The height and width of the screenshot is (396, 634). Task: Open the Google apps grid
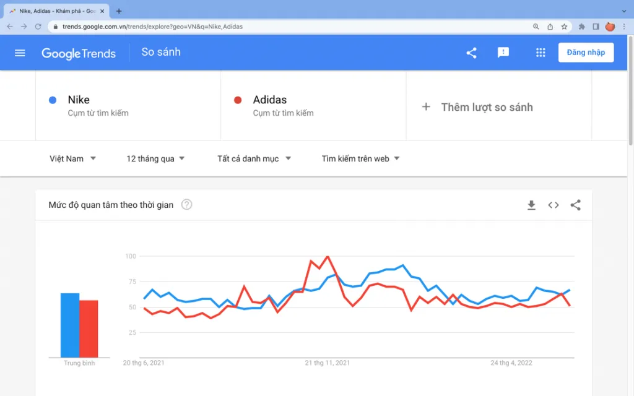point(541,53)
